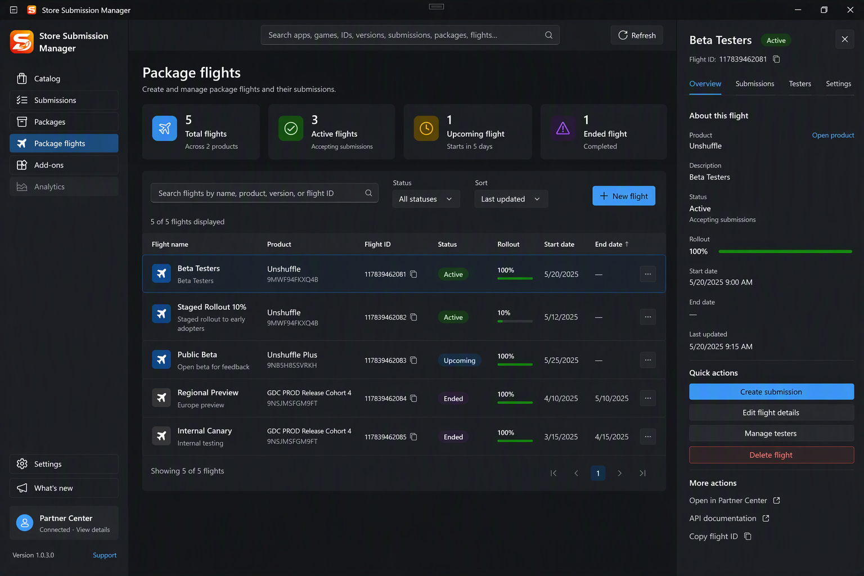This screenshot has width=864, height=576.
Task: Close the Beta Testers details panel
Action: click(844, 39)
